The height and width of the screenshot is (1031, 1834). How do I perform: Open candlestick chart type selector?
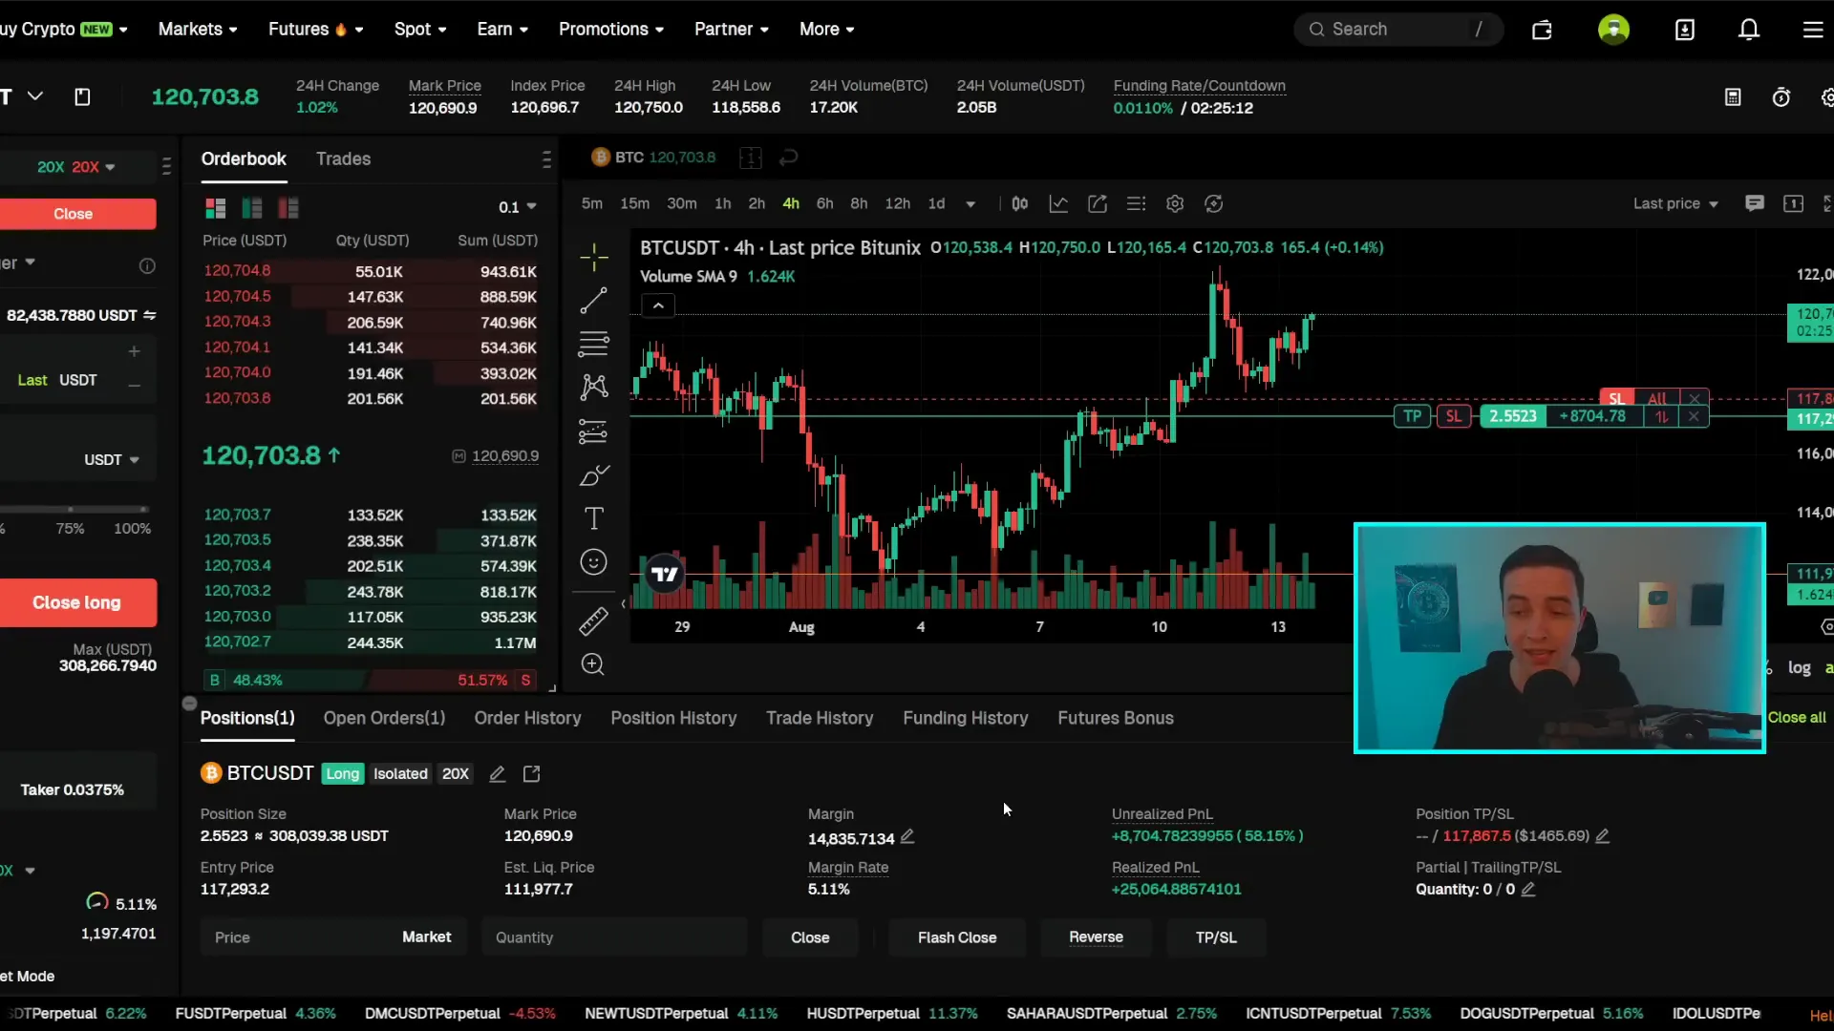1020,203
